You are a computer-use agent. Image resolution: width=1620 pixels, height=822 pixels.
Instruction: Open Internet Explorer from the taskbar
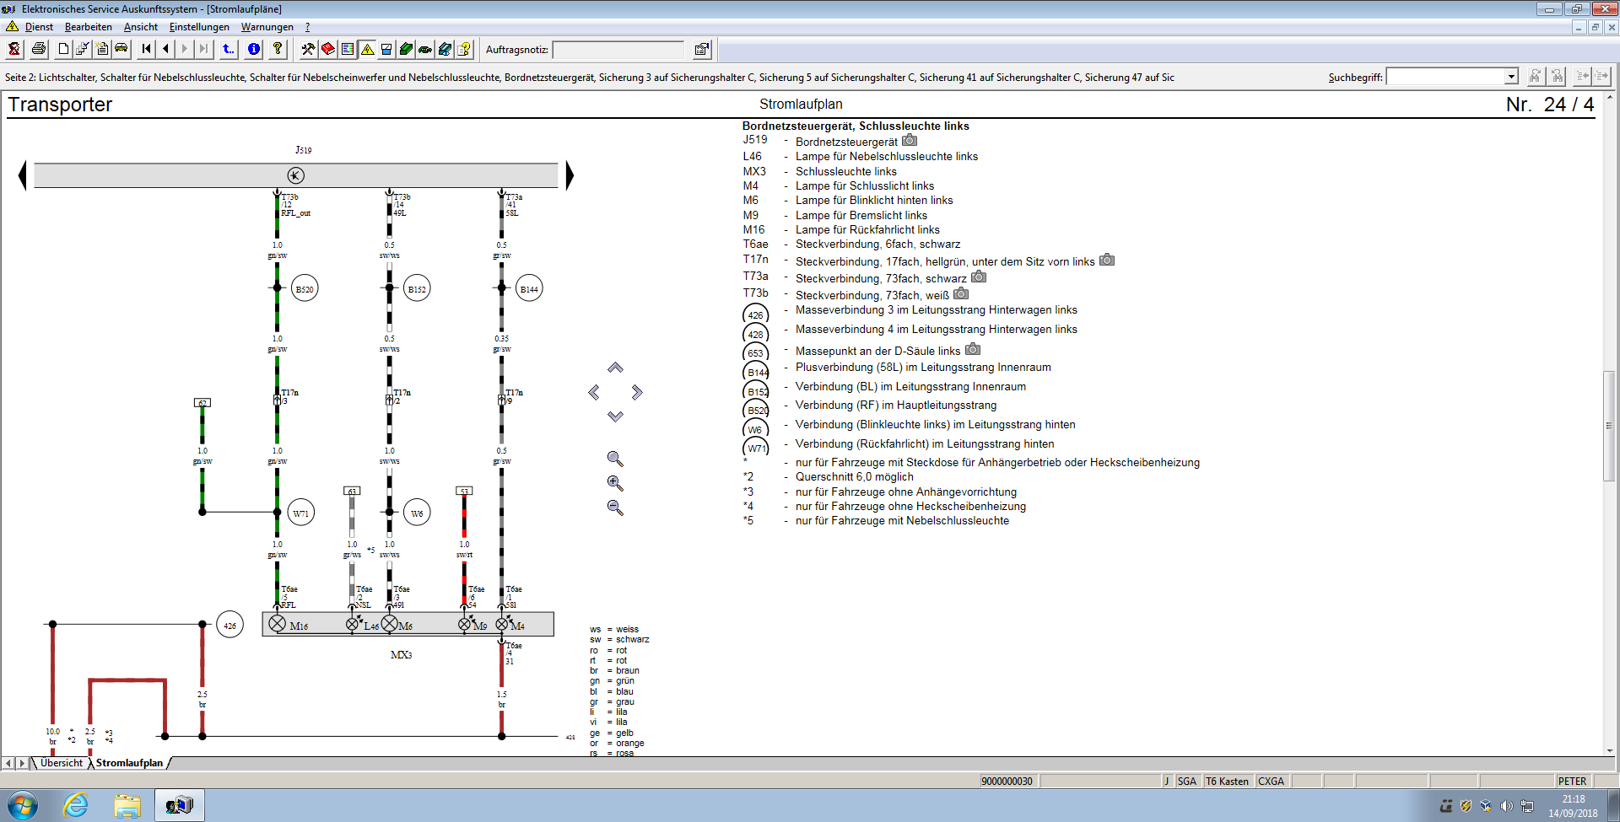76,805
